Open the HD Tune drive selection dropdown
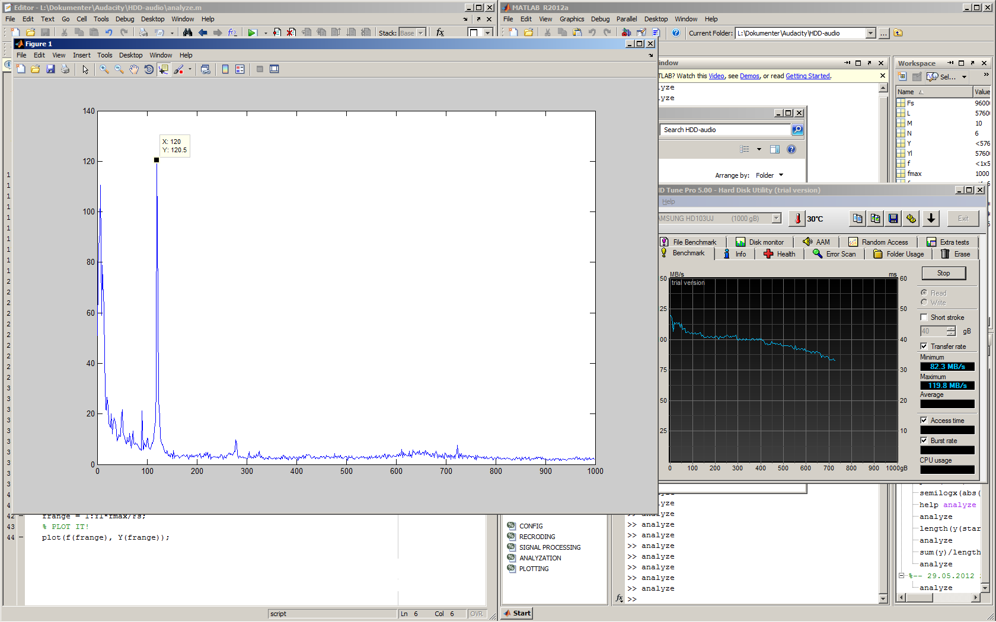 point(776,219)
